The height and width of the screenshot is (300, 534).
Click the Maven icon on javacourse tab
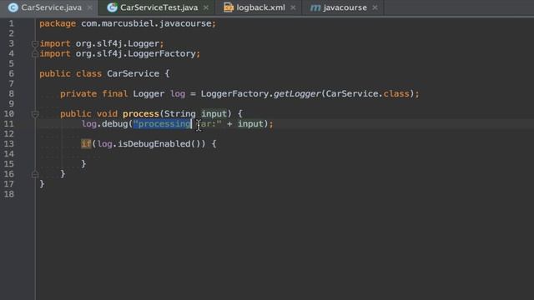coord(315,7)
